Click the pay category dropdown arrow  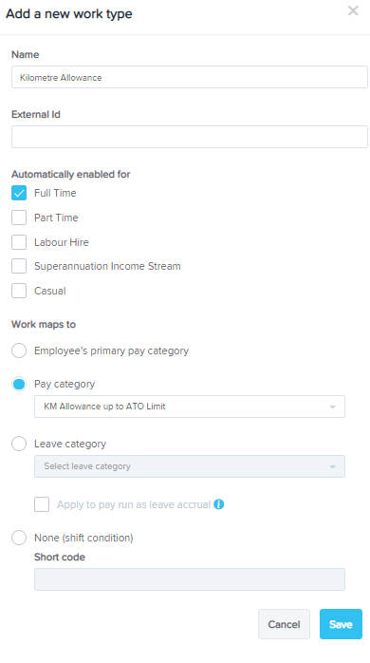coord(332,407)
